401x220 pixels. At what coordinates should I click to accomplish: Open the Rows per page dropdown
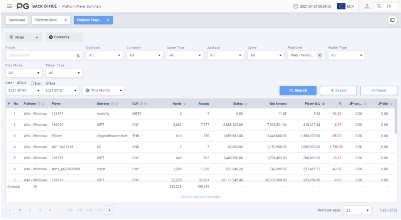coord(357,210)
